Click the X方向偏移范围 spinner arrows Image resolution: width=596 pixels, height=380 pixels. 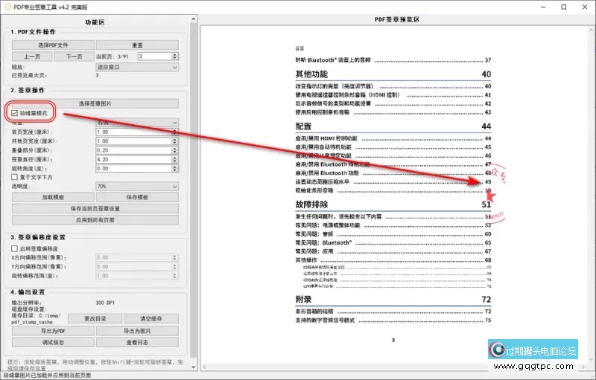(x=175, y=257)
